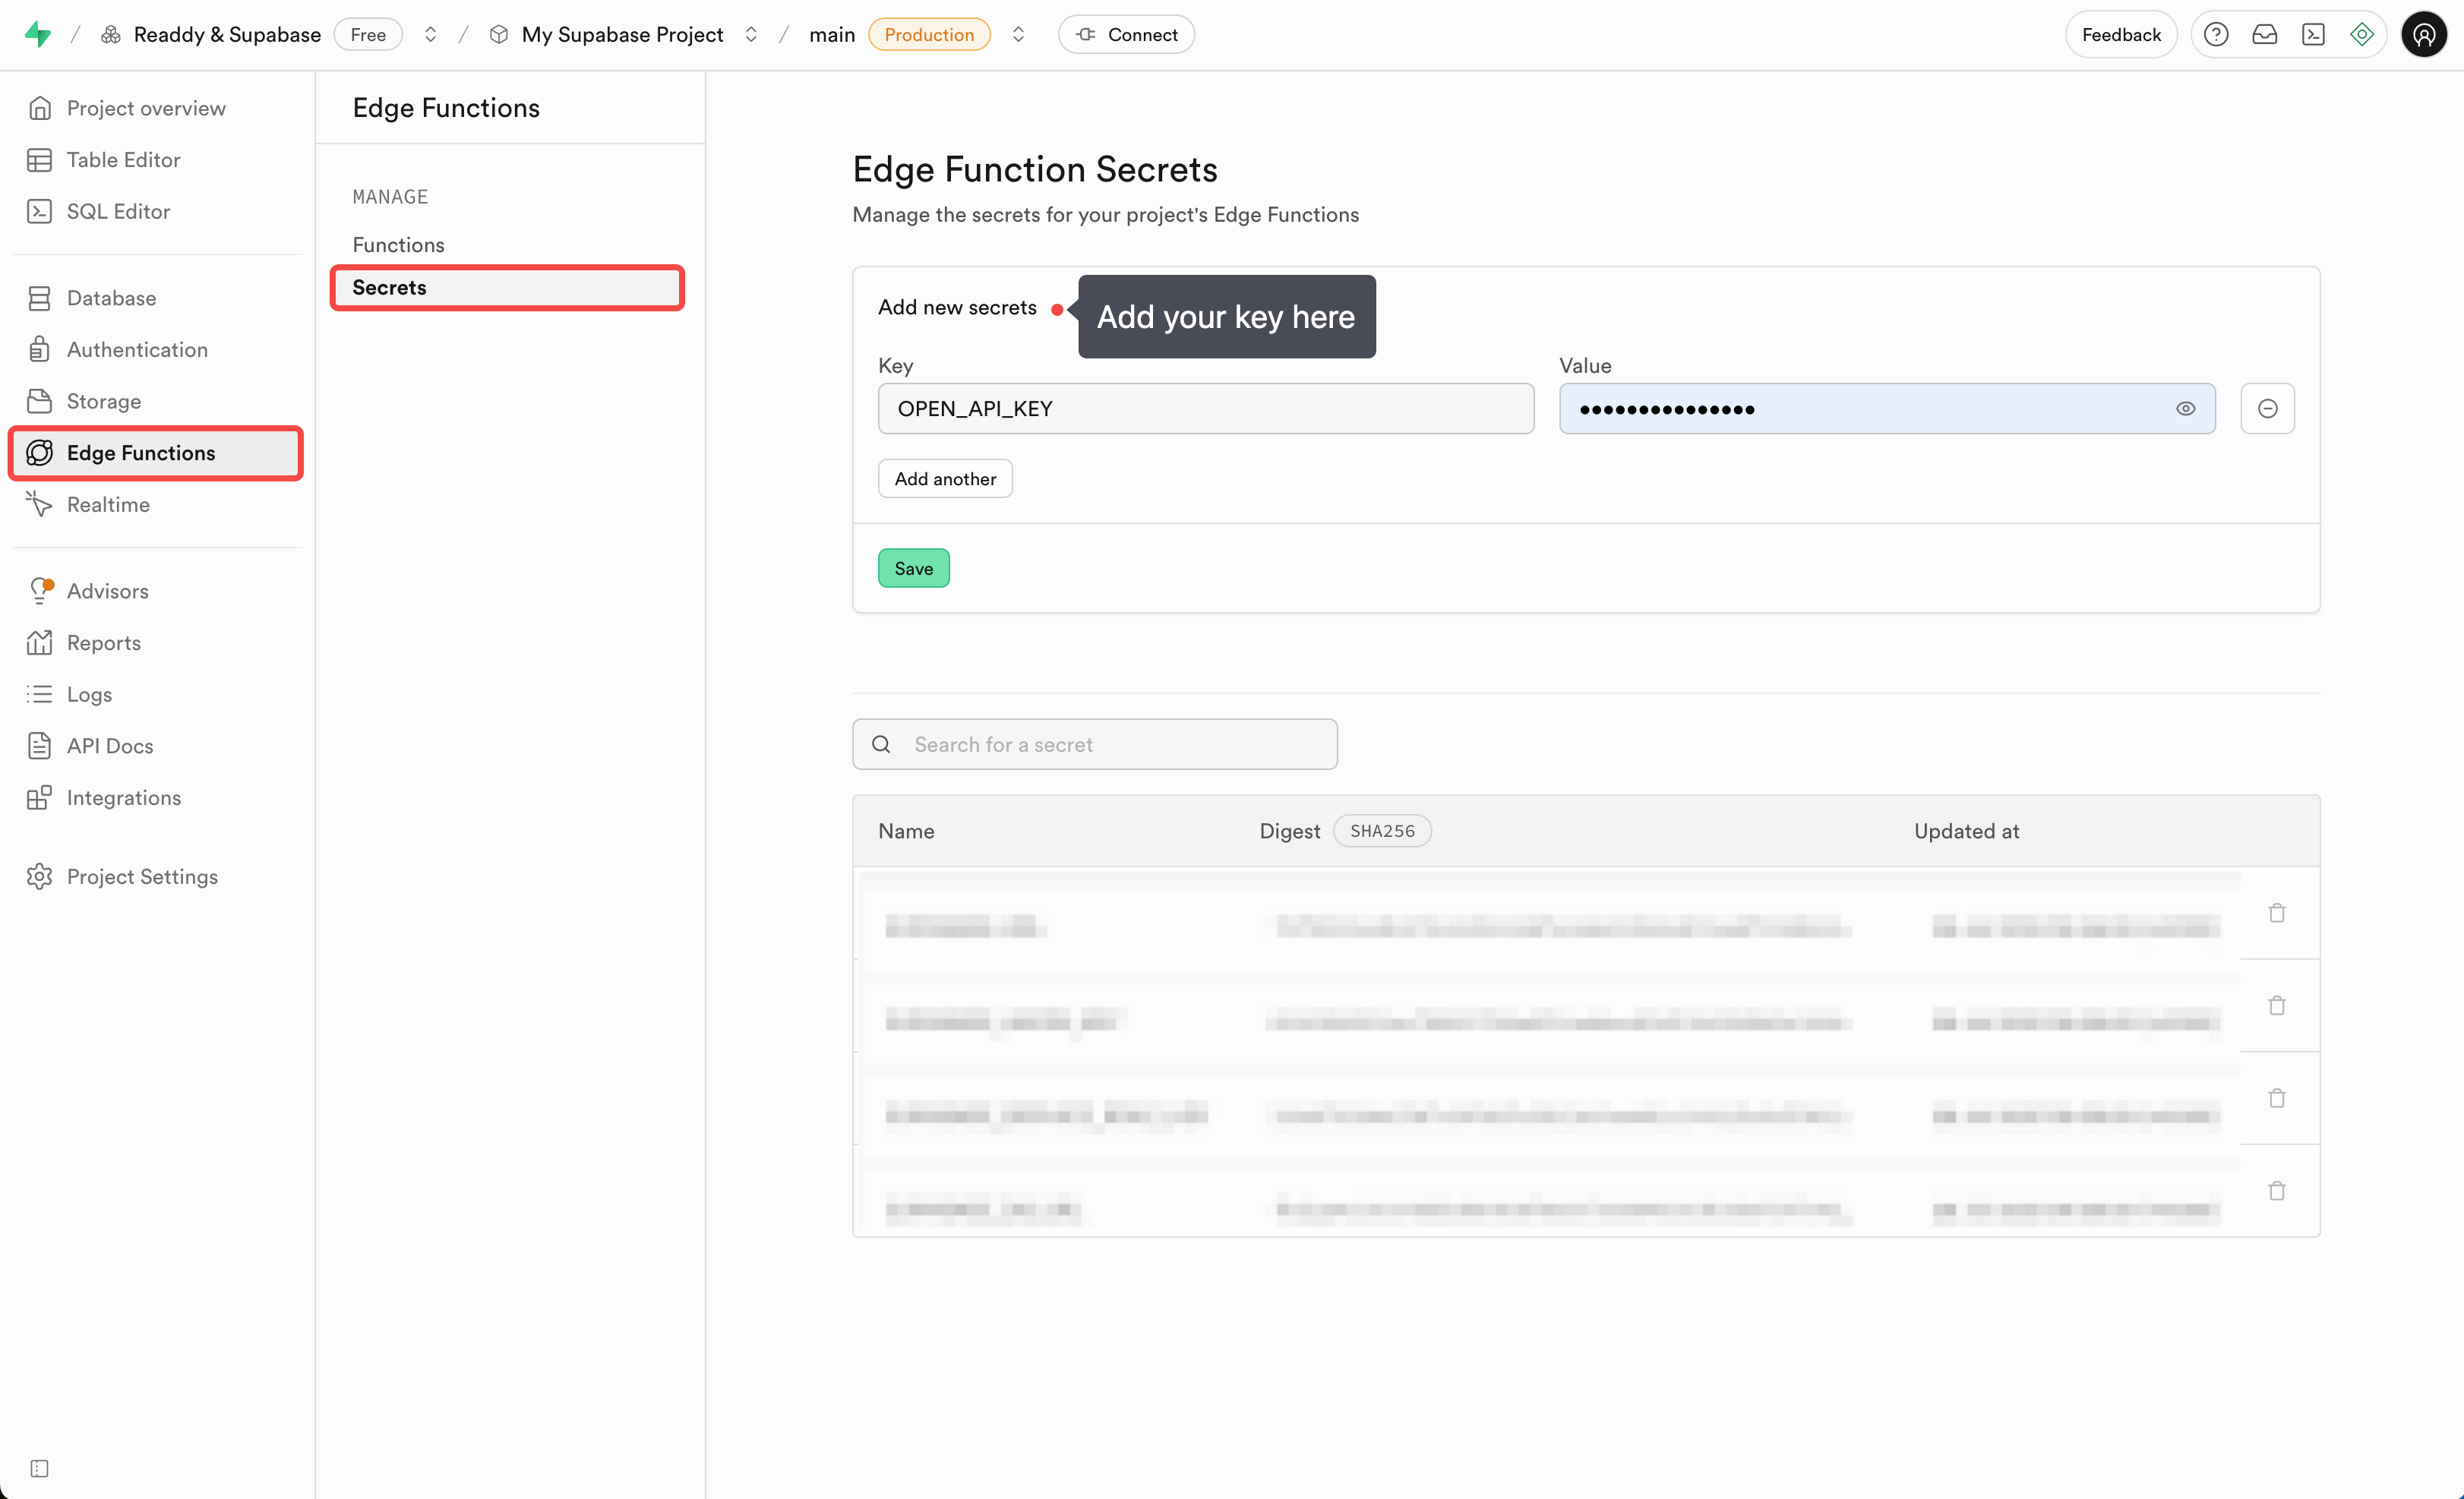Click the Supabase logo icon
The height and width of the screenshot is (1499, 2464).
[x=38, y=34]
